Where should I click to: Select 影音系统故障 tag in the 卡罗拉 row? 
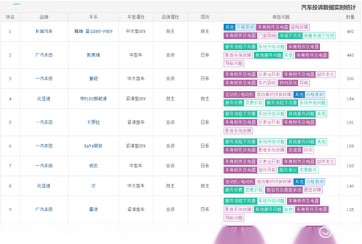pos(238,131)
